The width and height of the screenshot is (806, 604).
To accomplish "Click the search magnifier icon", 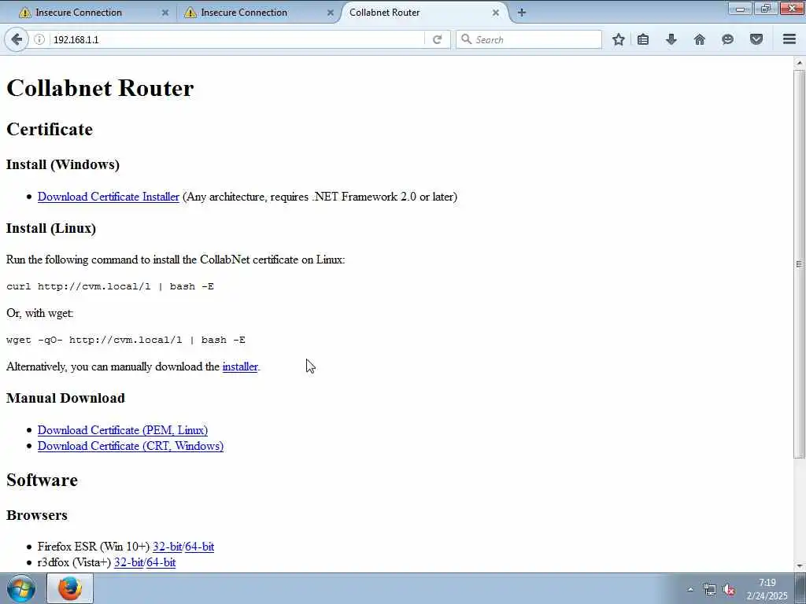I will pos(466,39).
